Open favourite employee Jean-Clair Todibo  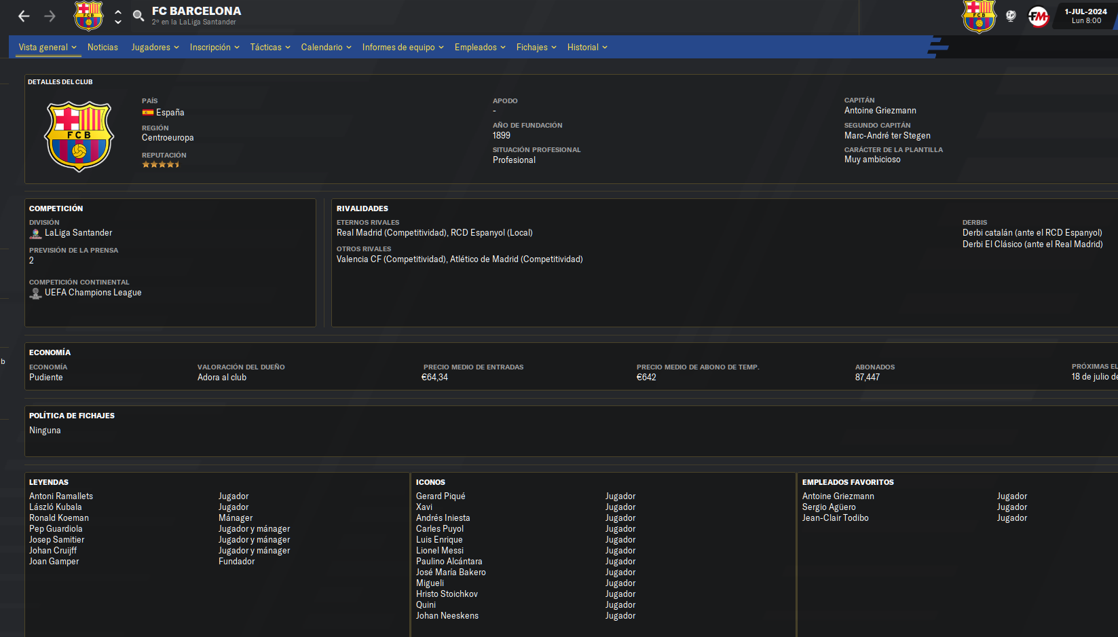836,518
